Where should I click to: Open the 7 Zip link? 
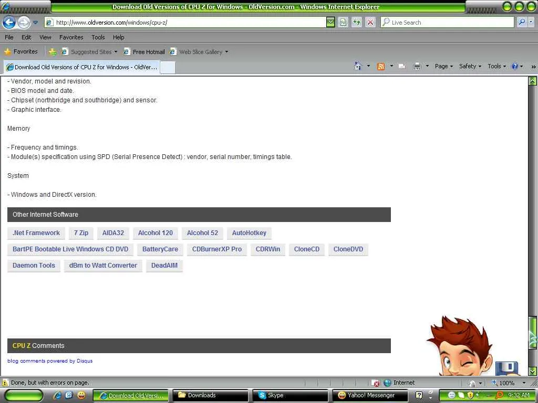(81, 233)
